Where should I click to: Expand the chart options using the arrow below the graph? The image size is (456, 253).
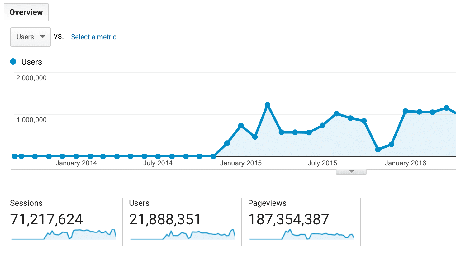click(351, 171)
